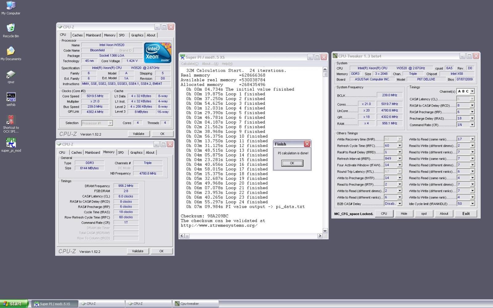Open SPD tab in upper CPU-Z
493x308 pixels.
[x=122, y=35]
